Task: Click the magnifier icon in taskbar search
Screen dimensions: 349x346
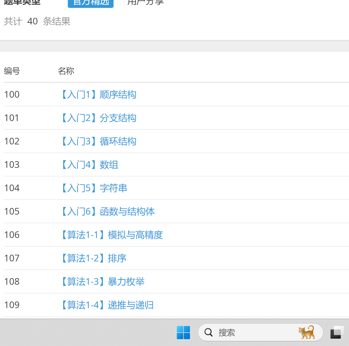Action: pyautogui.click(x=208, y=332)
